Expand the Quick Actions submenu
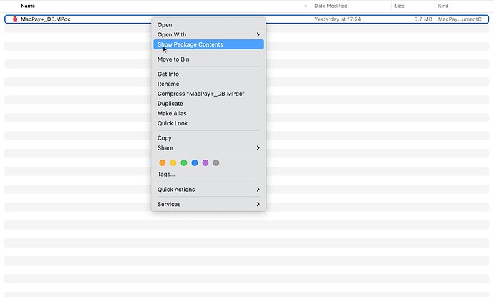 (208, 189)
